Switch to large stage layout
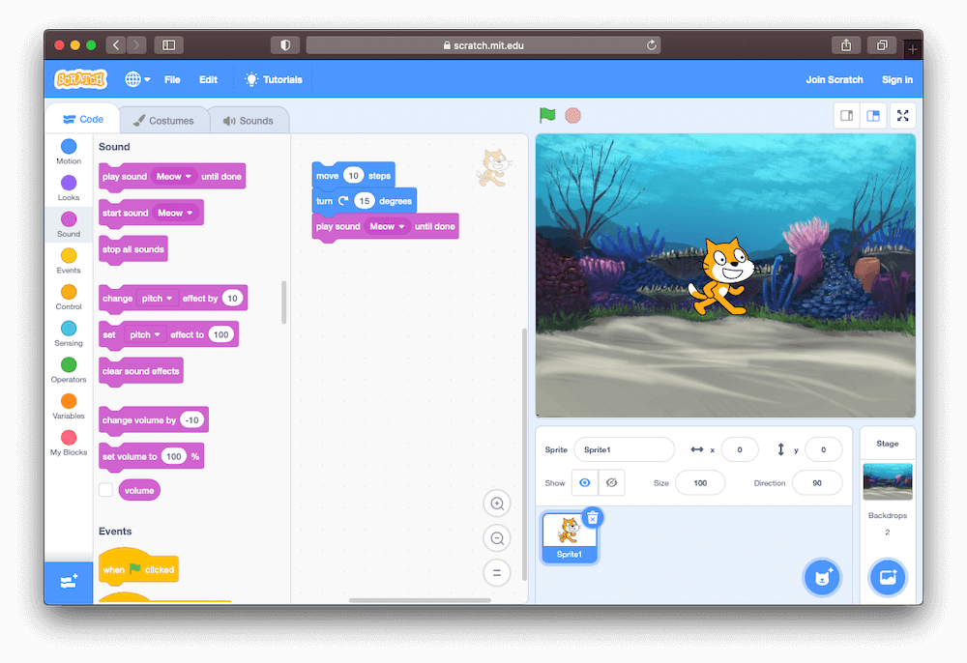The height and width of the screenshot is (663, 967). point(872,115)
